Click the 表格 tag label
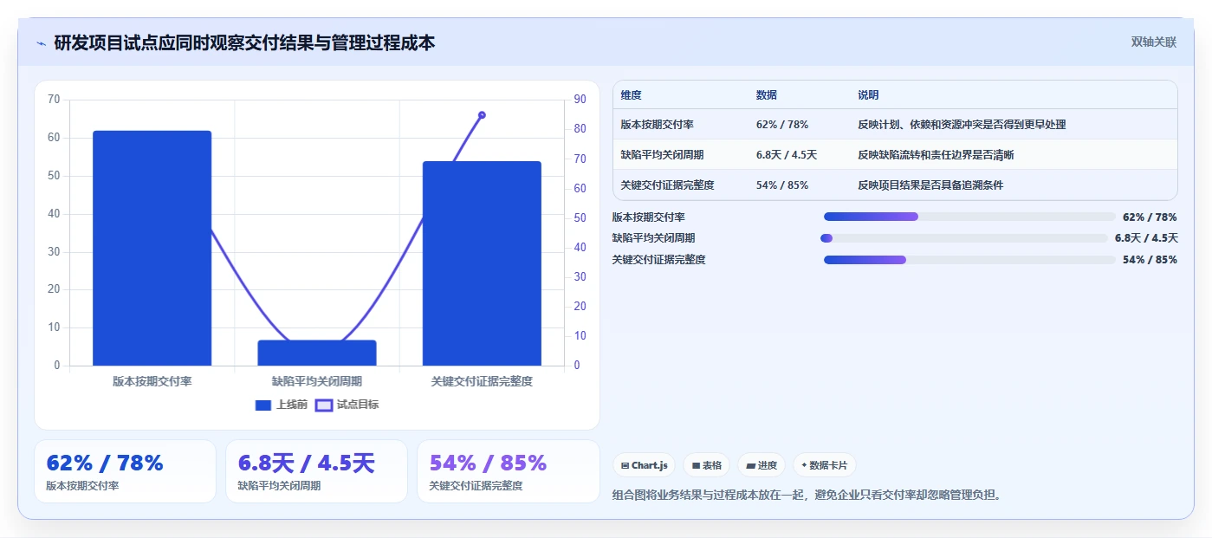Screen dimensions: 1212x538 click(x=712, y=465)
